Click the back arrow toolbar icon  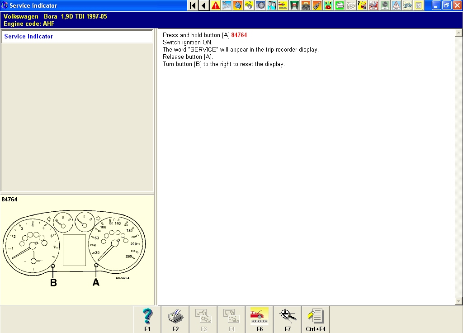(x=204, y=5)
